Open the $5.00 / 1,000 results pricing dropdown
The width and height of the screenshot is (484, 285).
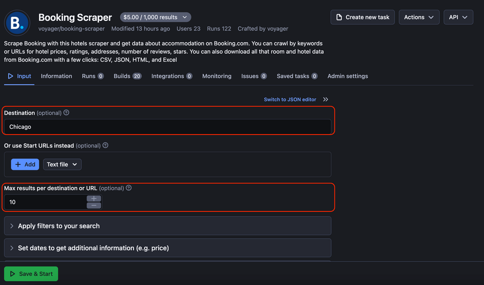pyautogui.click(x=155, y=16)
